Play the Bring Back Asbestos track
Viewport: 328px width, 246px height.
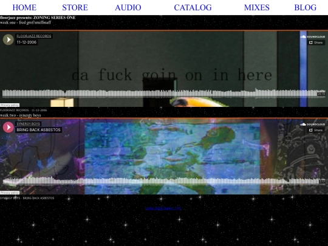coord(9,127)
